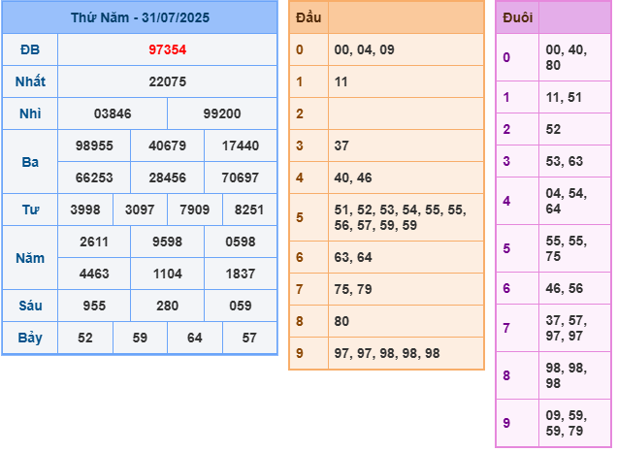Viewport: 617px width, 452px height.
Task: Click Đầu row 4 values 40, 46
Action: tap(353, 178)
